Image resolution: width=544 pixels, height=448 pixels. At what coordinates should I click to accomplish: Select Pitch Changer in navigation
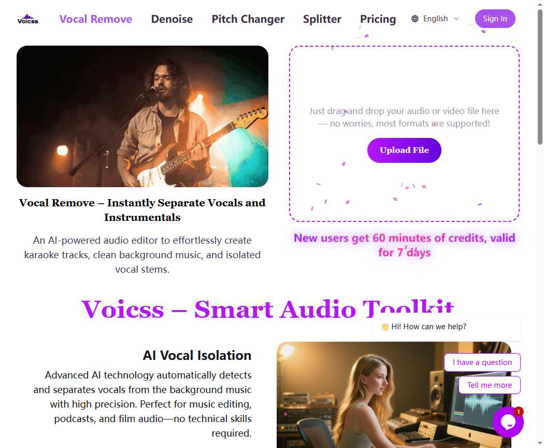(x=248, y=19)
